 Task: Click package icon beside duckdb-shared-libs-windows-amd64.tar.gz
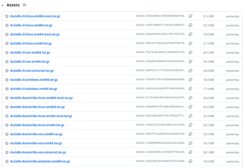7,161
